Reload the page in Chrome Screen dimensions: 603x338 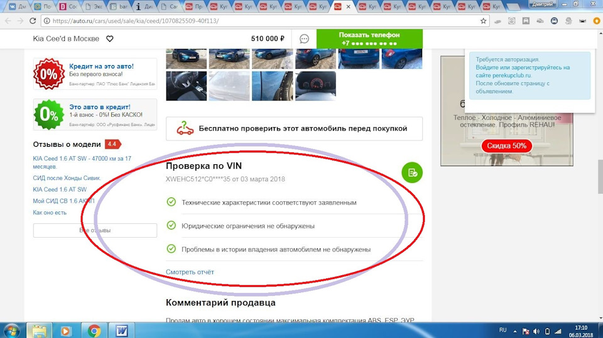(x=33, y=21)
